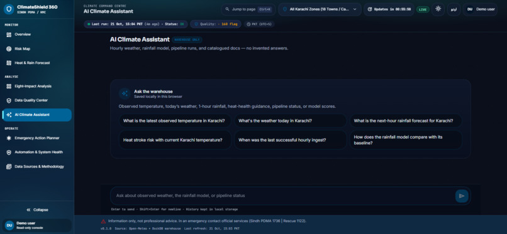This screenshot has height=234, width=507.
Task: Pick the heat stroke risk question
Action: 175,140
